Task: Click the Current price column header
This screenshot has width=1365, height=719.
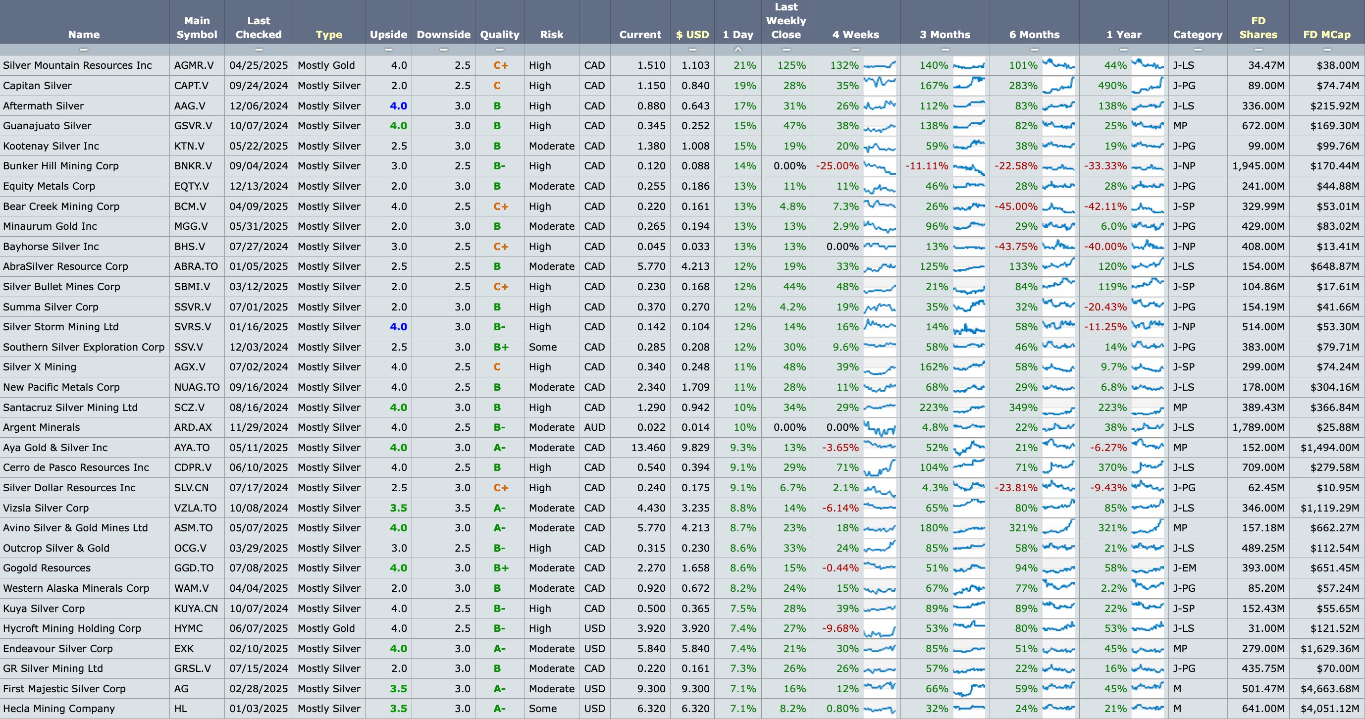Action: (x=640, y=35)
